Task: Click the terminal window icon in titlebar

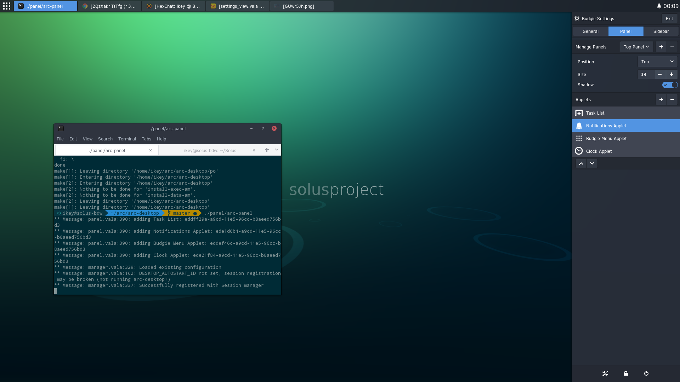Action: [x=61, y=128]
